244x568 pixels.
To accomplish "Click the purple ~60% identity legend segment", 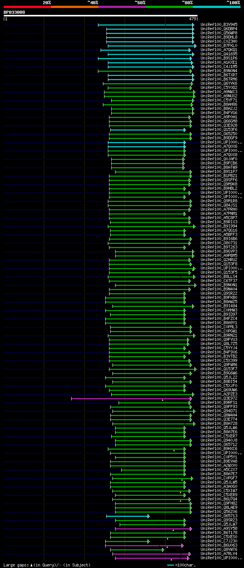I will tap(122, 7).
